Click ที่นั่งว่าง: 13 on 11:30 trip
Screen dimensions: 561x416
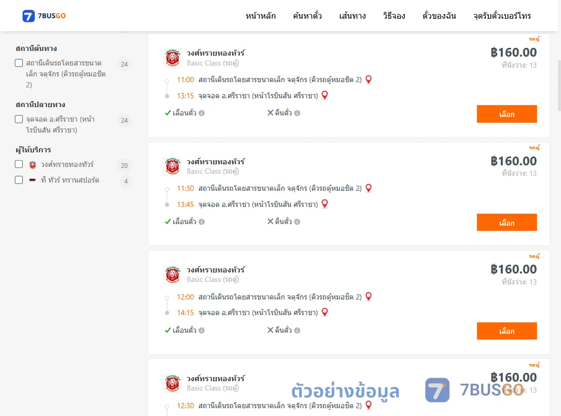pyautogui.click(x=519, y=174)
